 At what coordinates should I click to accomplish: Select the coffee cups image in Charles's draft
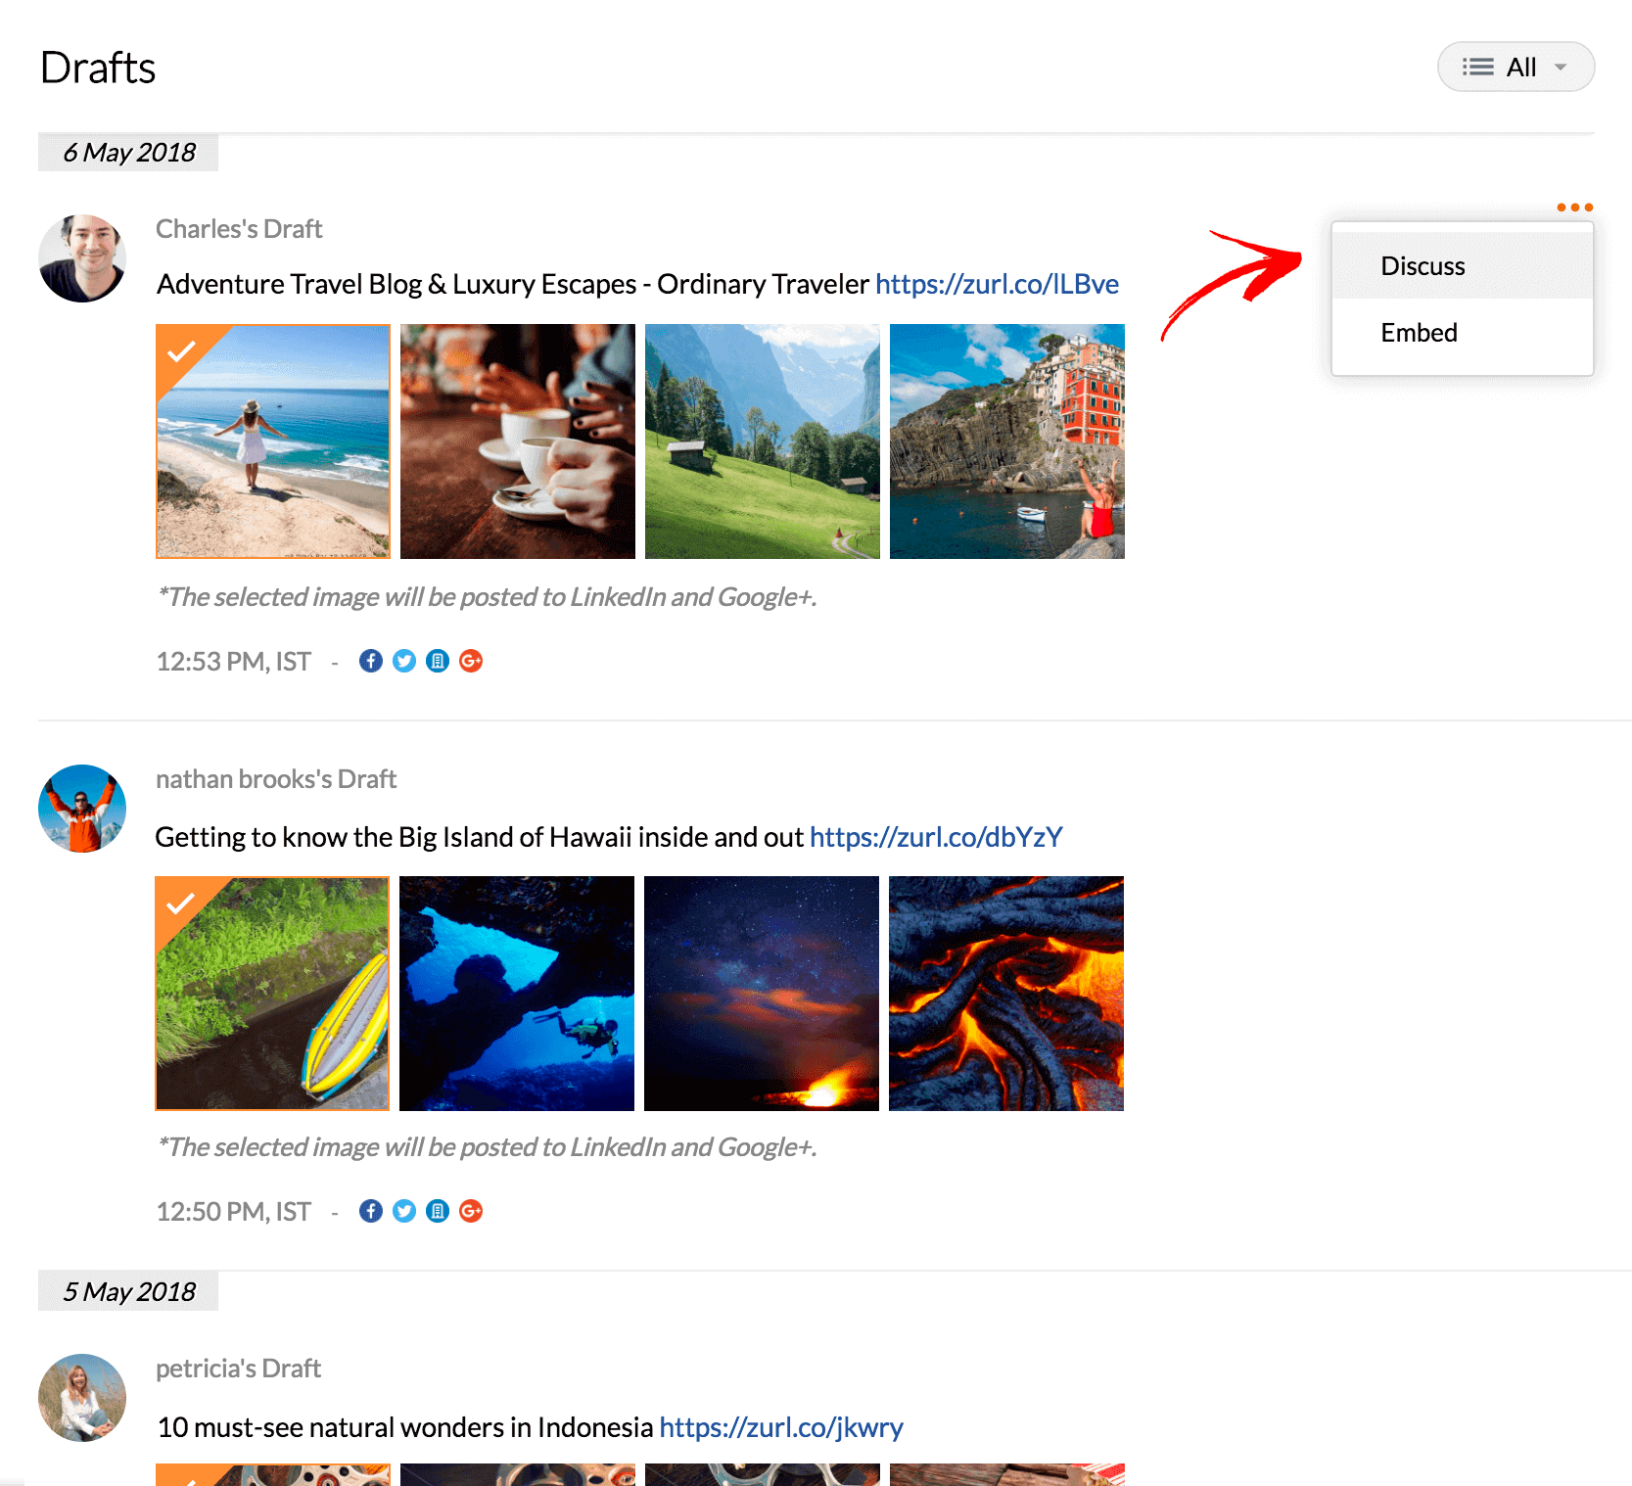pyautogui.click(x=518, y=441)
